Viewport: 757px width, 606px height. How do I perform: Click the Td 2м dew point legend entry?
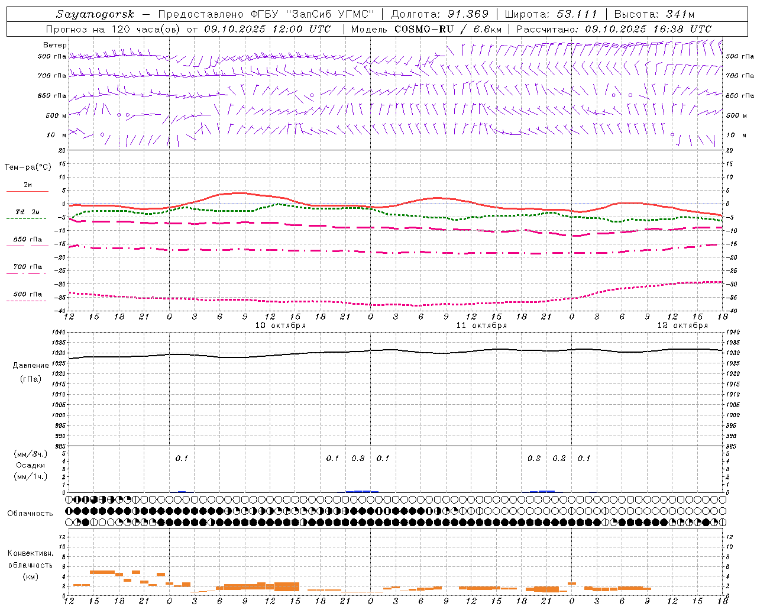tap(27, 212)
